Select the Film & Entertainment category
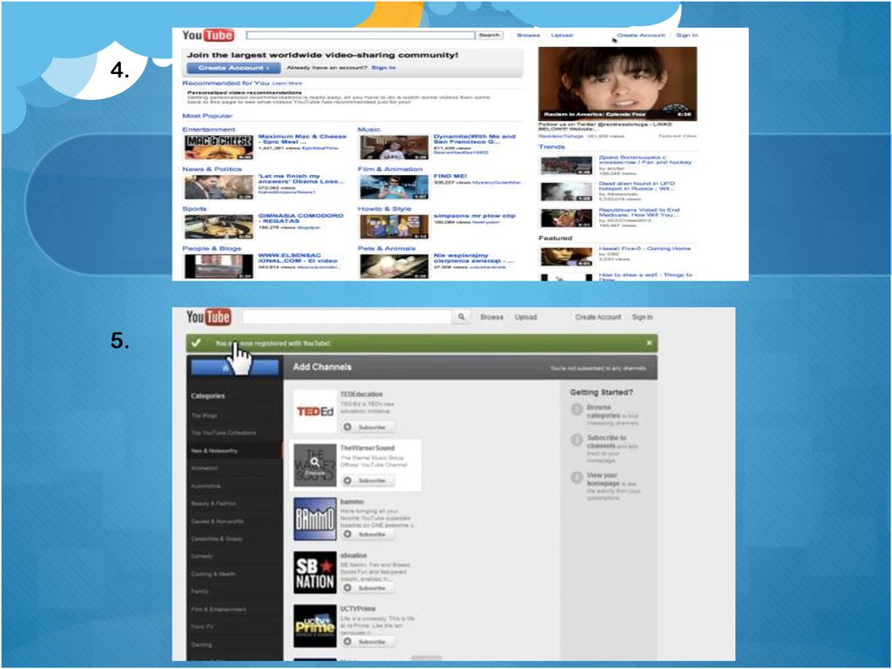Viewport: 892px width, 669px height. pos(219,609)
